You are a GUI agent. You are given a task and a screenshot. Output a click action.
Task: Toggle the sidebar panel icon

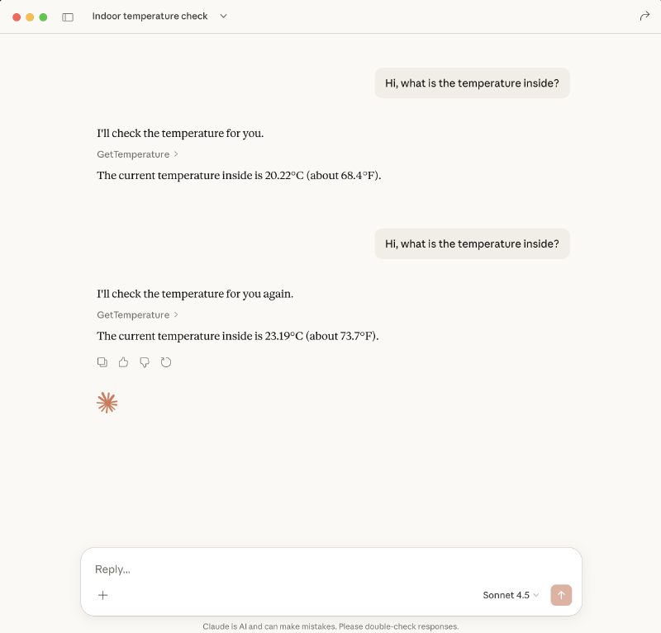(68, 17)
